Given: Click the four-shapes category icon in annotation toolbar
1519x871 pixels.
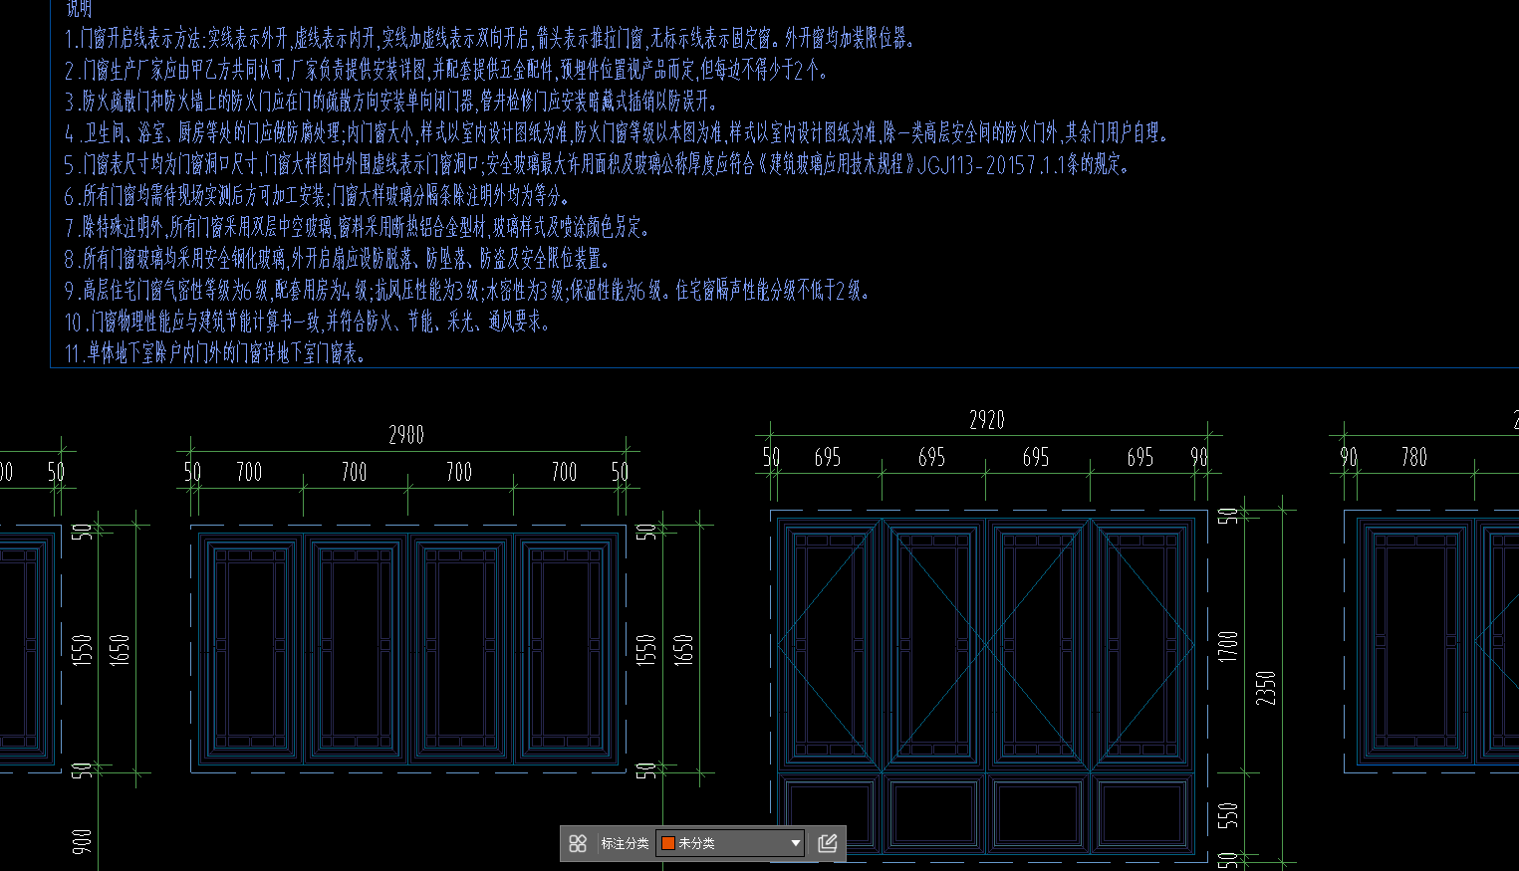Looking at the screenshot, I should (578, 843).
